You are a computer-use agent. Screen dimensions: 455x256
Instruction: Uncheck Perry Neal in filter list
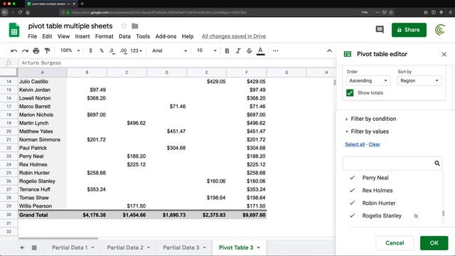[x=353, y=178]
